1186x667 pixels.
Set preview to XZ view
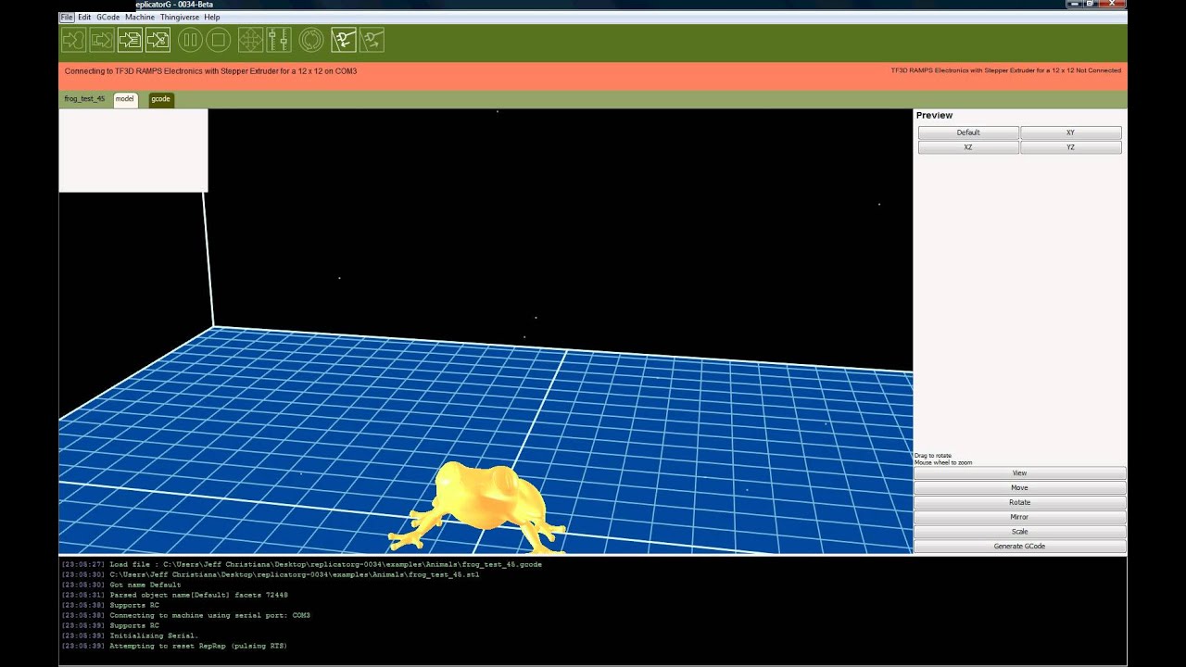pyautogui.click(x=968, y=147)
